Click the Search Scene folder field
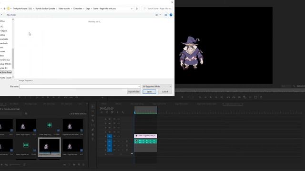The image size is (305, 171). 157,9
